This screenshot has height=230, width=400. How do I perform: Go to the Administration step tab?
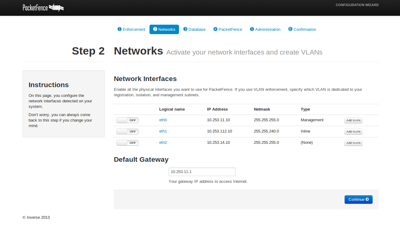coord(265,30)
